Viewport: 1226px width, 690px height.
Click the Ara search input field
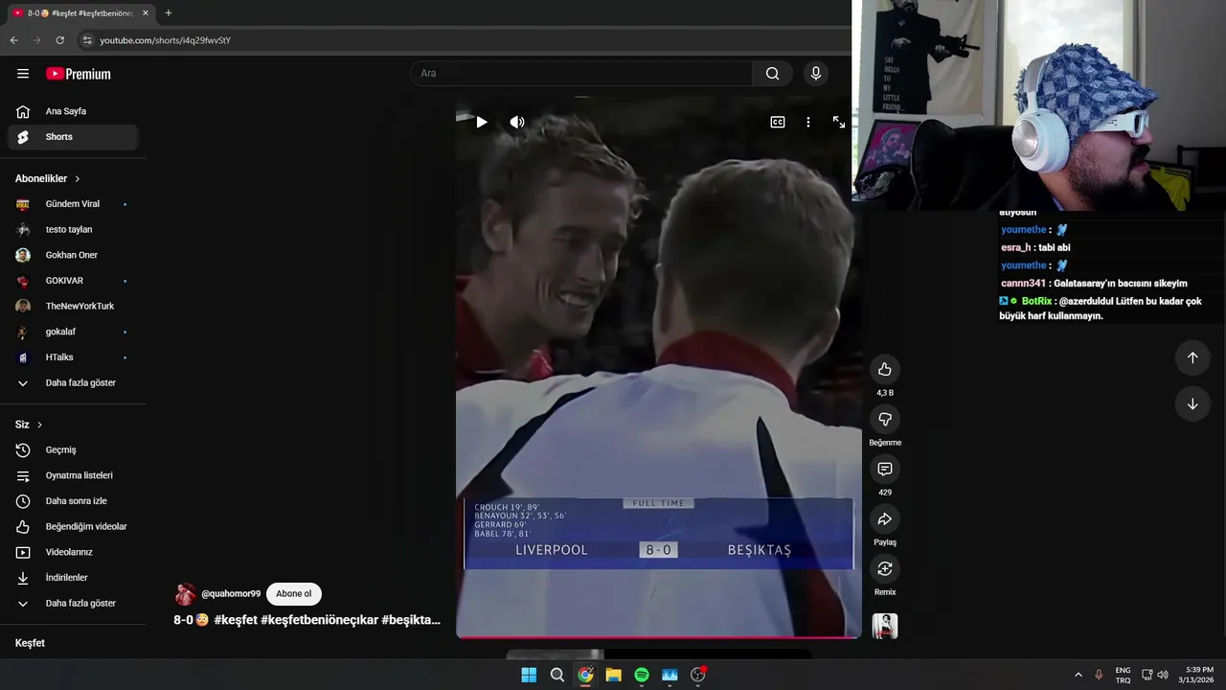(580, 74)
